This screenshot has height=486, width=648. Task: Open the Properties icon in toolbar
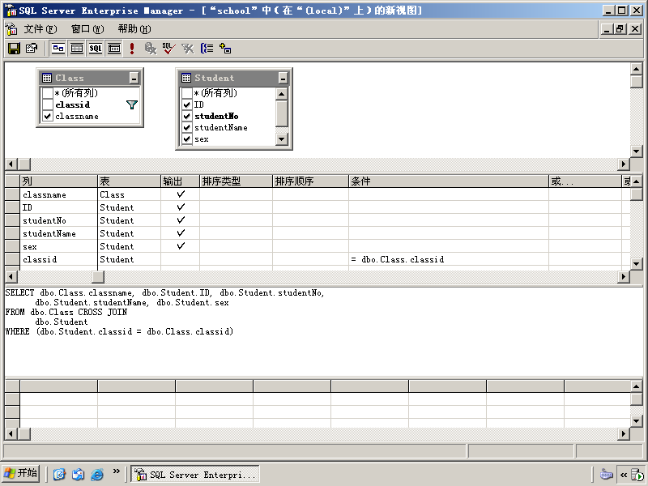click(x=32, y=49)
